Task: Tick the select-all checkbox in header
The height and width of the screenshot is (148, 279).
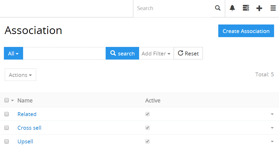Action: [x=7, y=100]
